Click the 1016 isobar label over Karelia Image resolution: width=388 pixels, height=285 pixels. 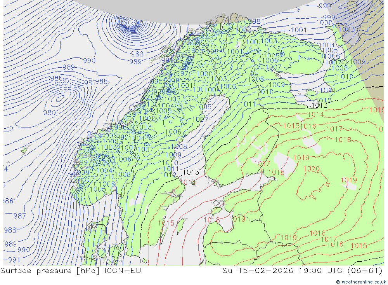click(x=308, y=126)
